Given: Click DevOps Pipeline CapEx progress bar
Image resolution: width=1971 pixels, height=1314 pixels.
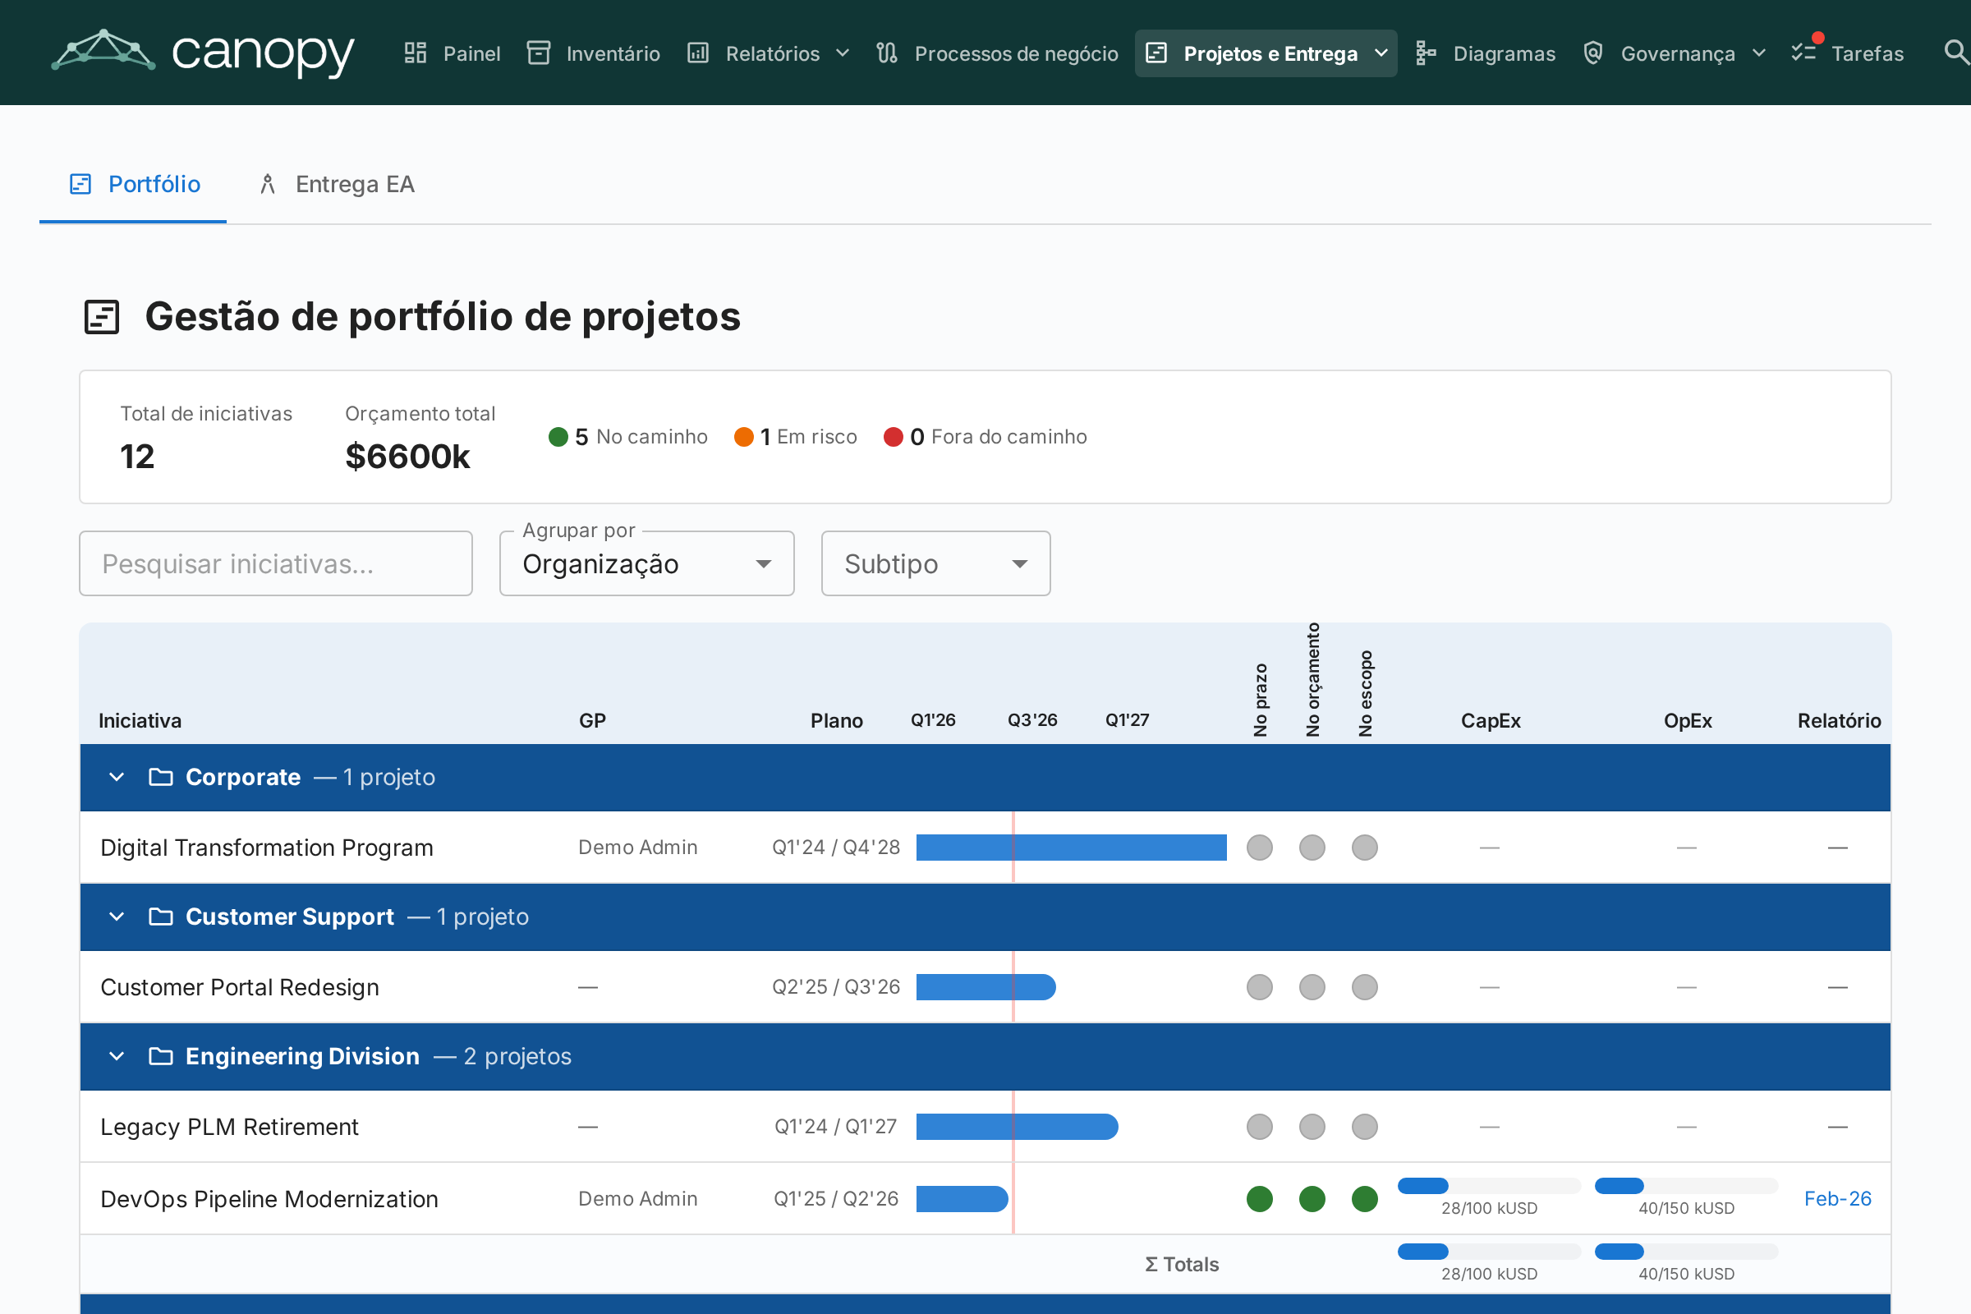Looking at the screenshot, I should pyautogui.click(x=1489, y=1186).
